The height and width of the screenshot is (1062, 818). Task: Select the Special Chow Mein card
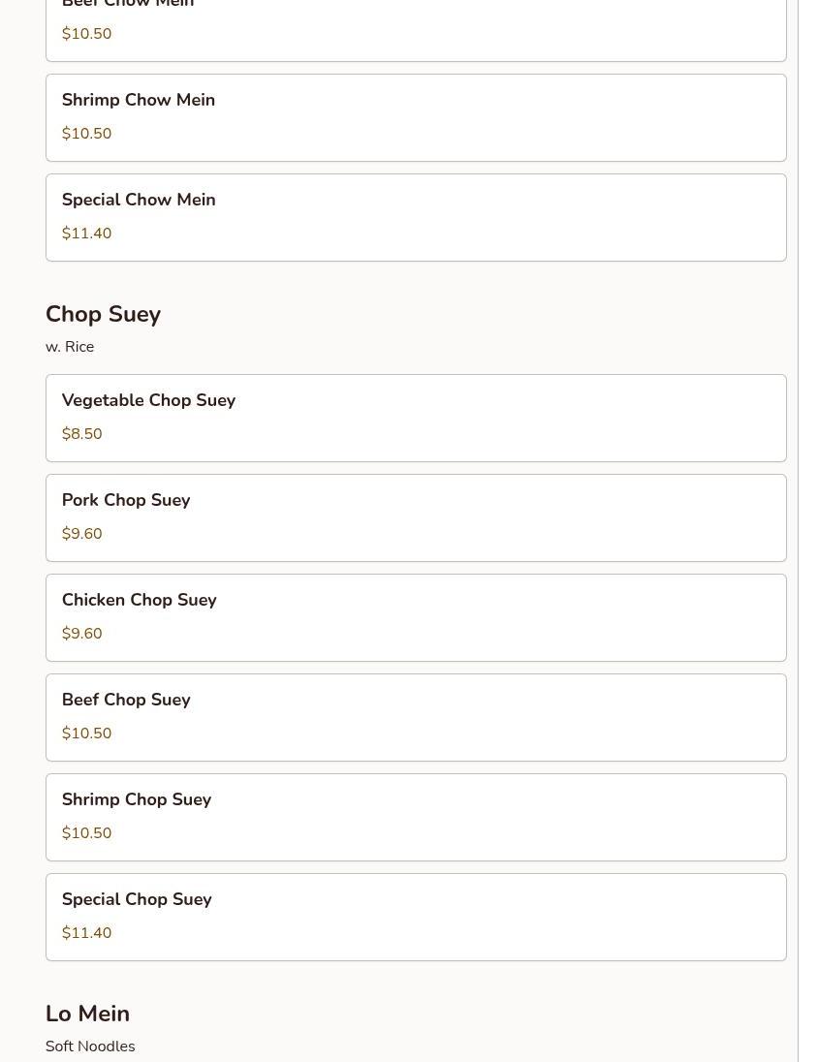pos(416,217)
